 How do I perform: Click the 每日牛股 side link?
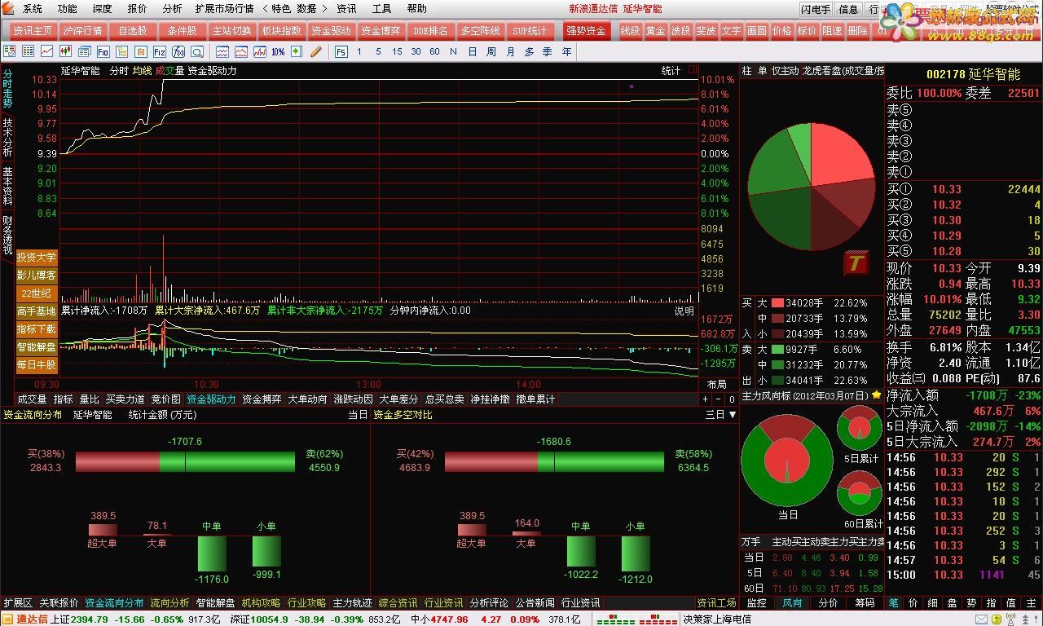coord(37,364)
